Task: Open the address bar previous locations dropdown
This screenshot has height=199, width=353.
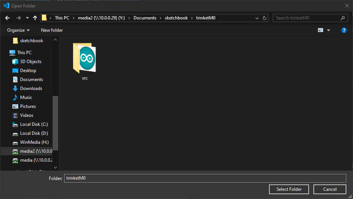Action: pyautogui.click(x=257, y=18)
